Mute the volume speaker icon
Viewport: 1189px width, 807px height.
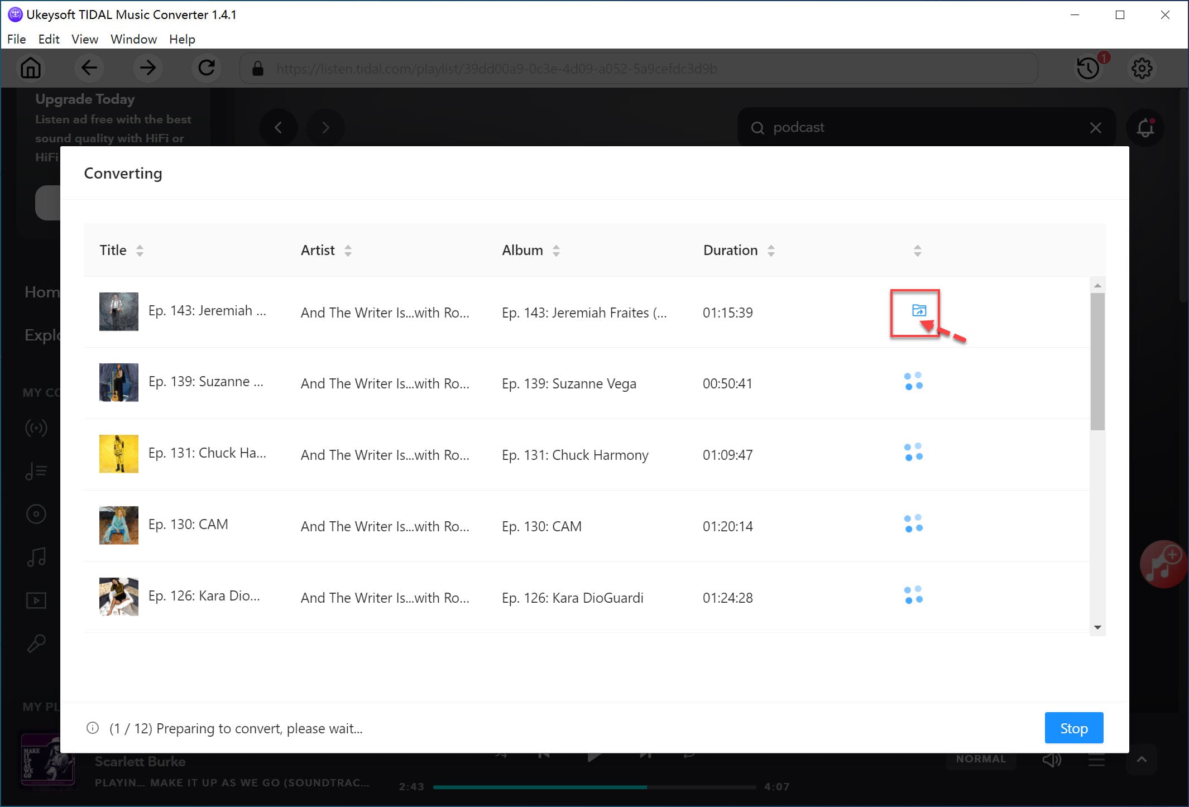1052,759
